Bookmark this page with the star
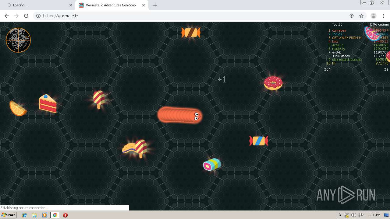The height and width of the screenshot is (219, 390). (361, 16)
